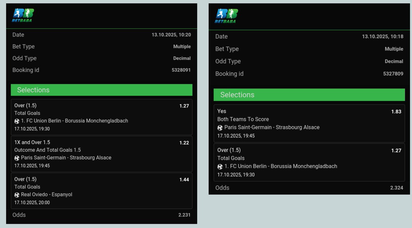Click total odds value 2.324
The height and width of the screenshot is (228, 412).
click(x=397, y=188)
